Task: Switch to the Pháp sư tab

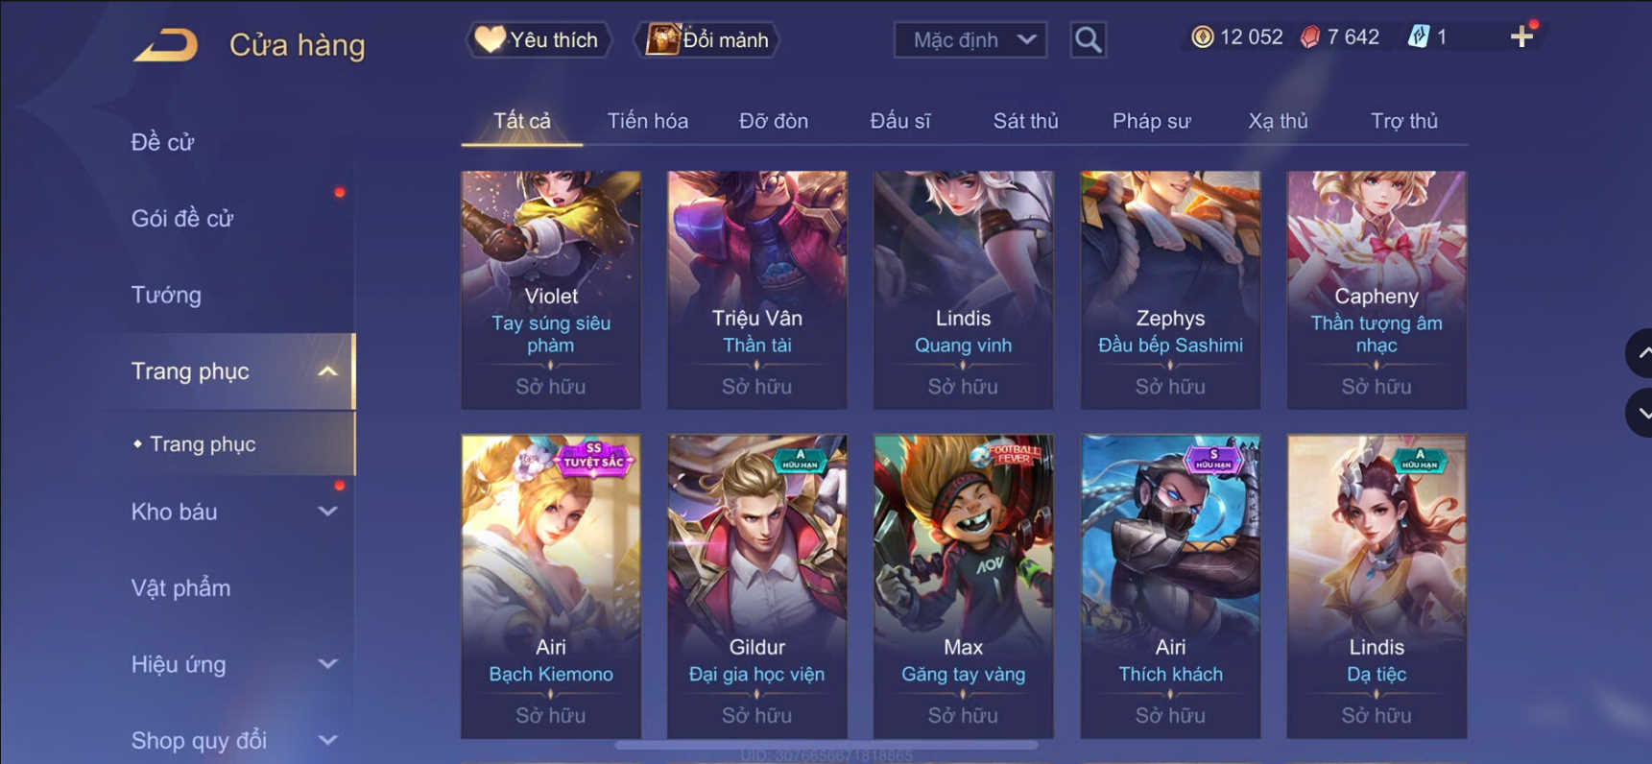Action: coord(1151,121)
